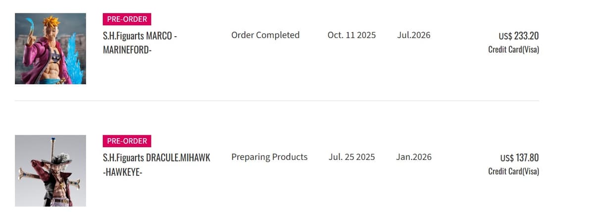Click the US$ 137.80 price
Viewport: 594px width, 212px height.
point(519,158)
